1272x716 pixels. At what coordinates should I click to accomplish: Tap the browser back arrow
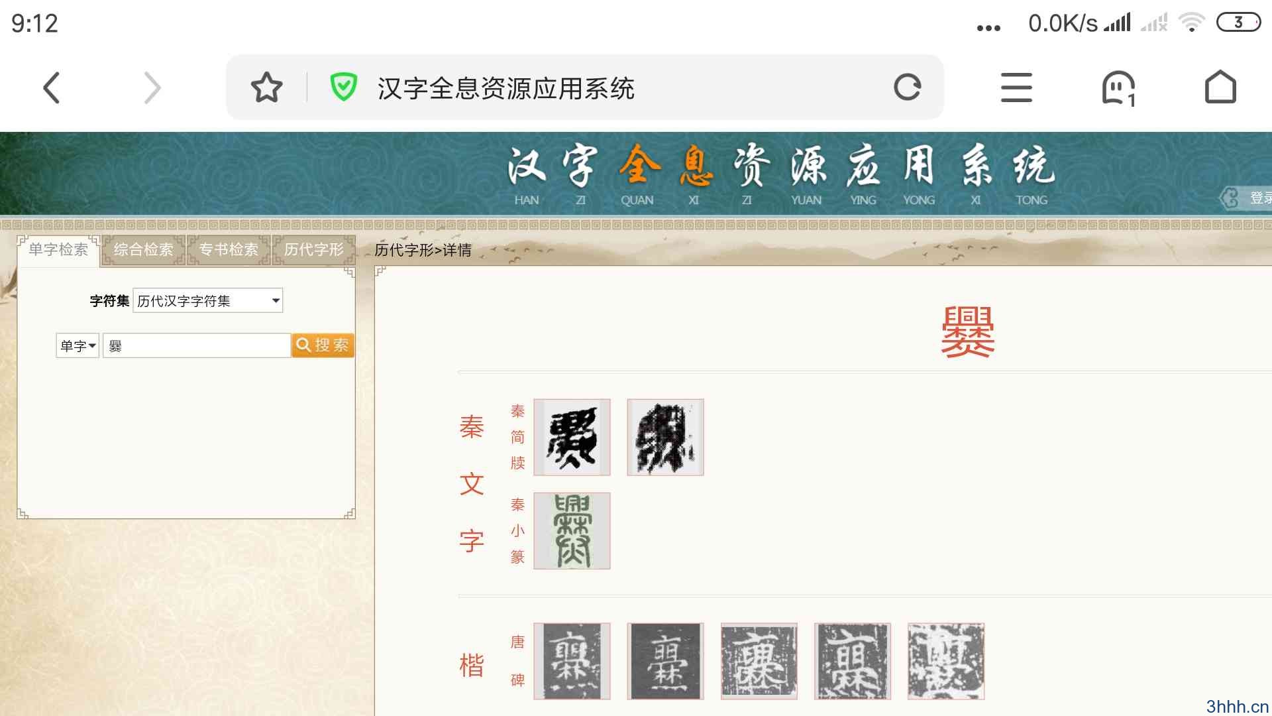(x=52, y=88)
